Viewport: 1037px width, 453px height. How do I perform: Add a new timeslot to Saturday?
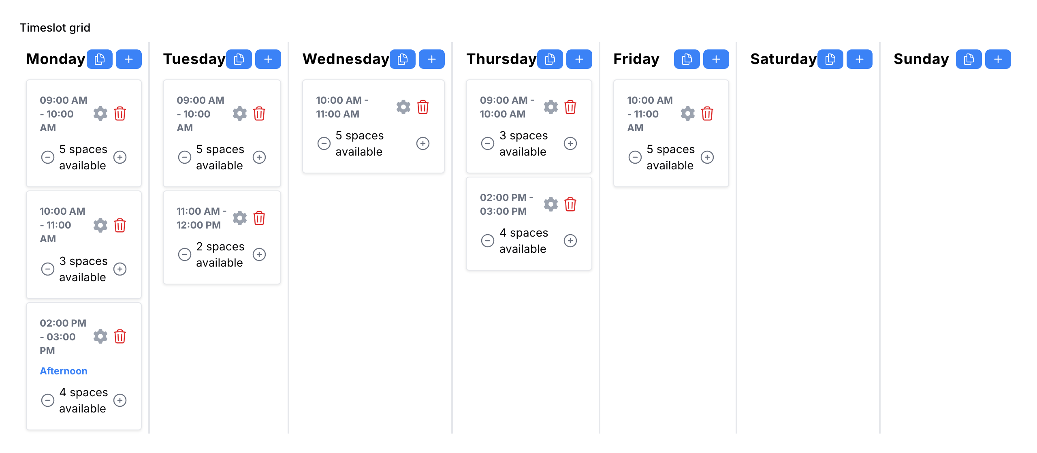860,59
